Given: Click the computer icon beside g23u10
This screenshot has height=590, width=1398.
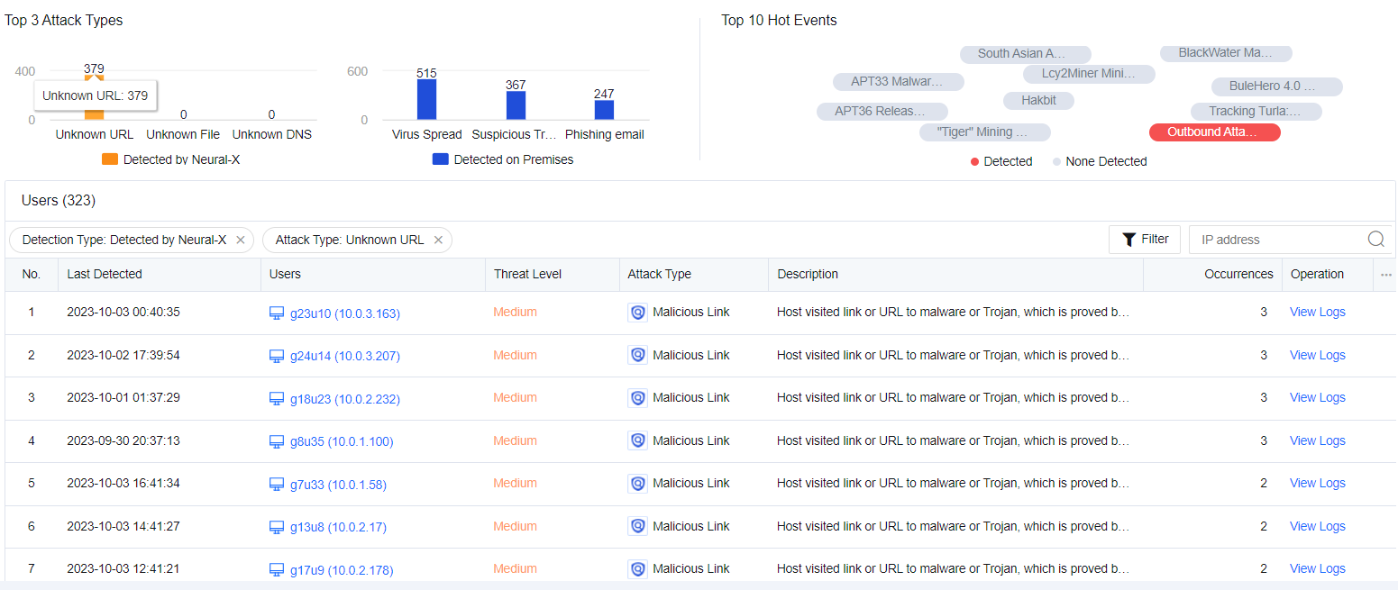Looking at the screenshot, I should [x=278, y=313].
